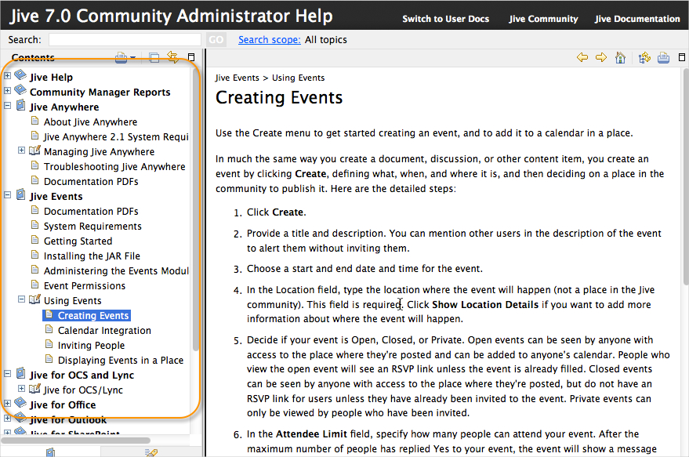Maximize the content pane

pyautogui.click(x=681, y=57)
